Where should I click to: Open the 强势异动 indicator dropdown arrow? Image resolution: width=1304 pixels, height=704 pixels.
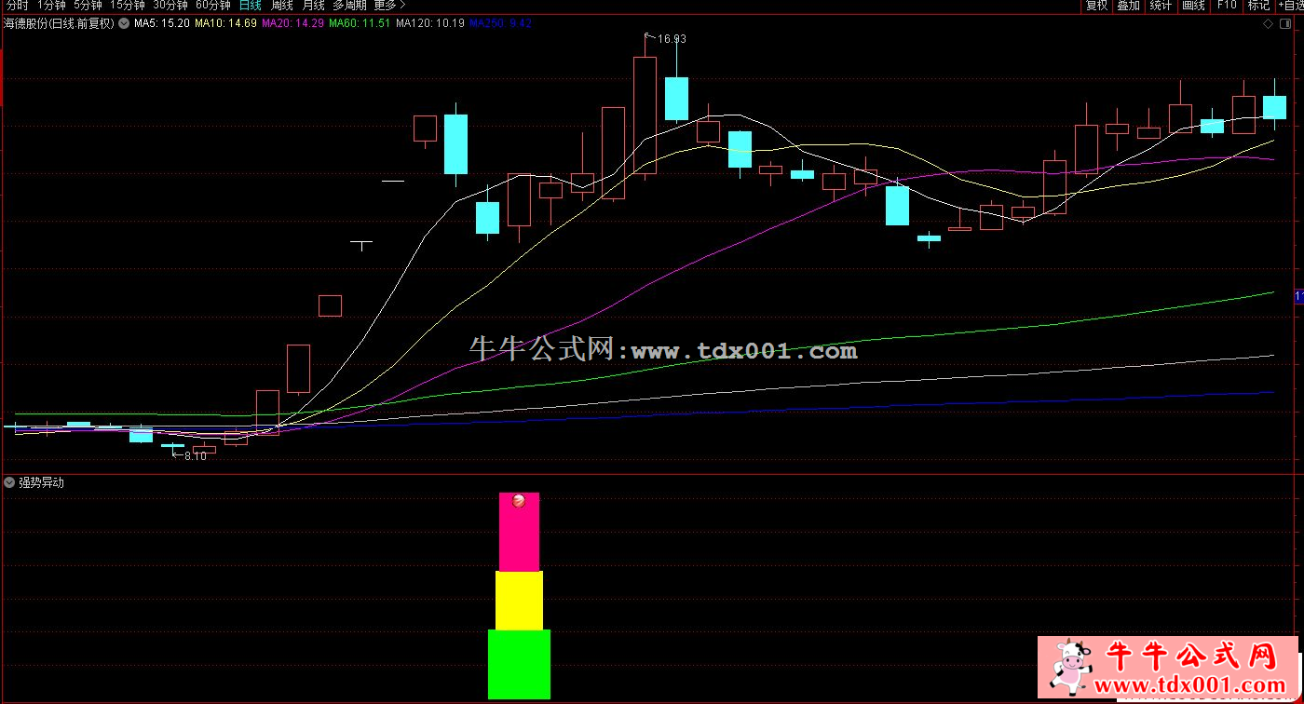9,482
